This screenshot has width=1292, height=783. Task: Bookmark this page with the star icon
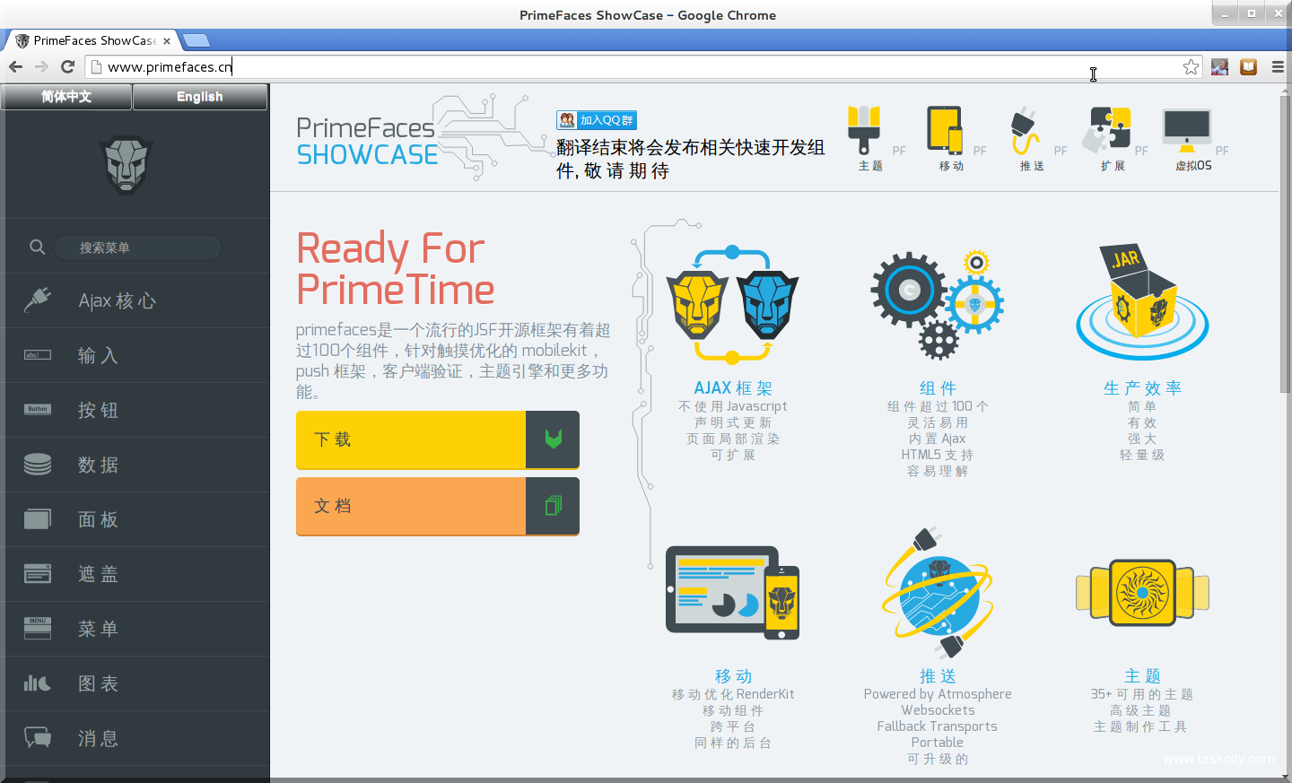tap(1191, 67)
